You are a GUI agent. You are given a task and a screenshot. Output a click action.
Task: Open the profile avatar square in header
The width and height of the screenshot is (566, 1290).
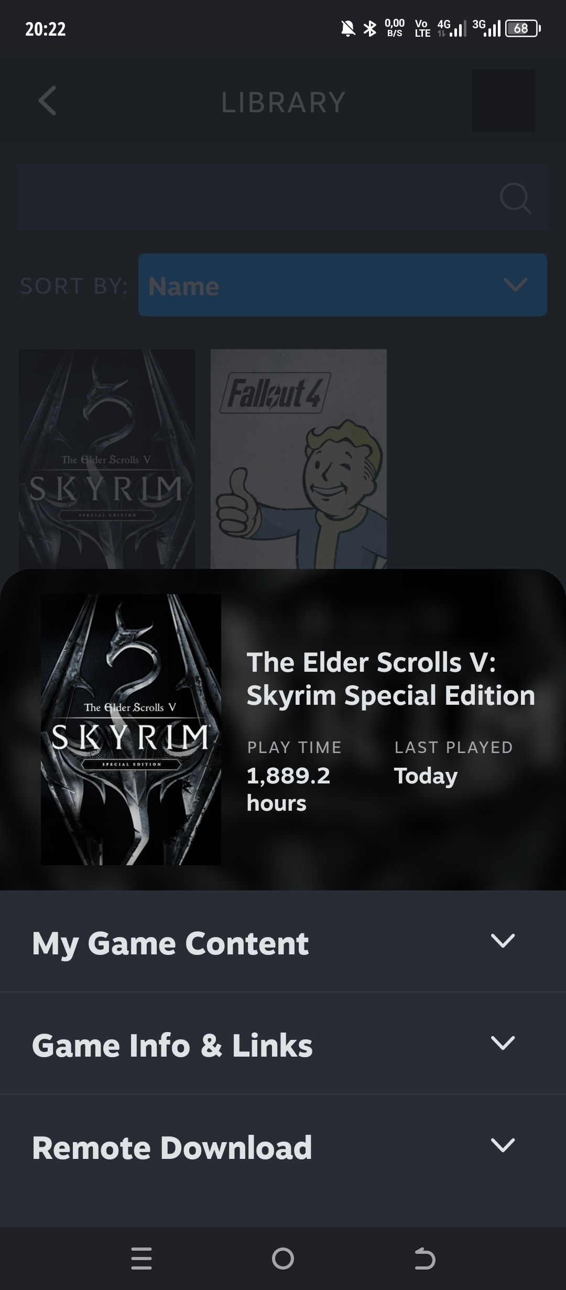click(x=504, y=101)
